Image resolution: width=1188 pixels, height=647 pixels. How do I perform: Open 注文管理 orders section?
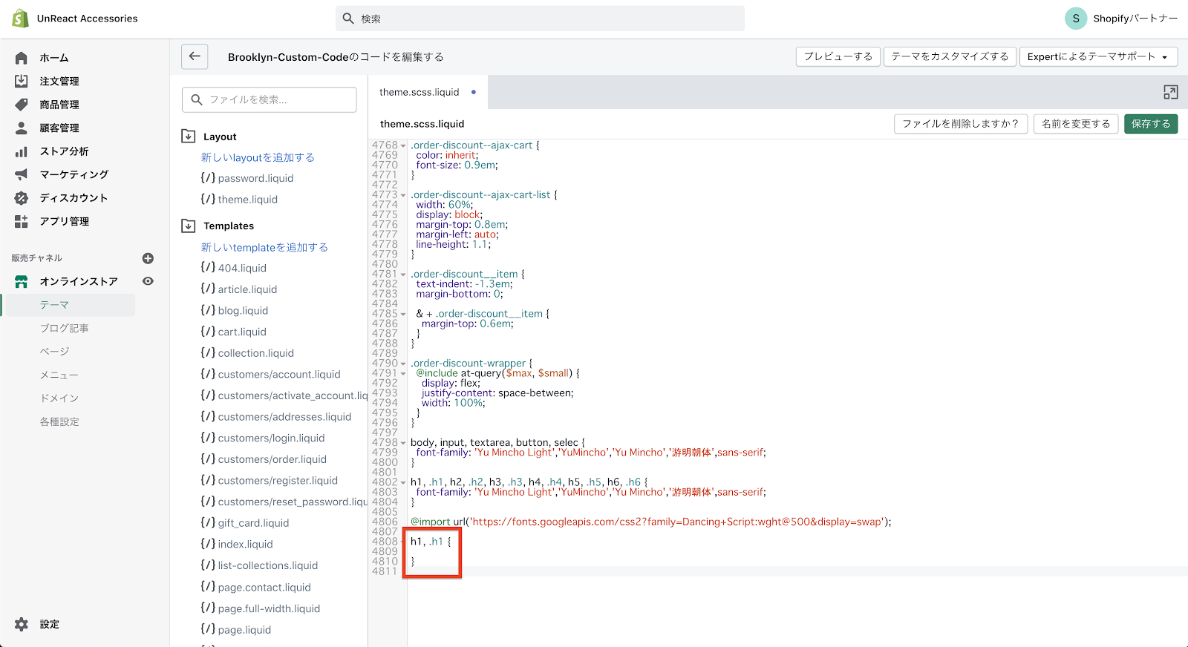(x=59, y=81)
